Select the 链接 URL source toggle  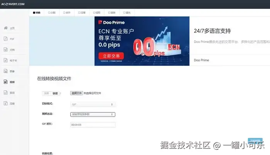tap(55, 93)
